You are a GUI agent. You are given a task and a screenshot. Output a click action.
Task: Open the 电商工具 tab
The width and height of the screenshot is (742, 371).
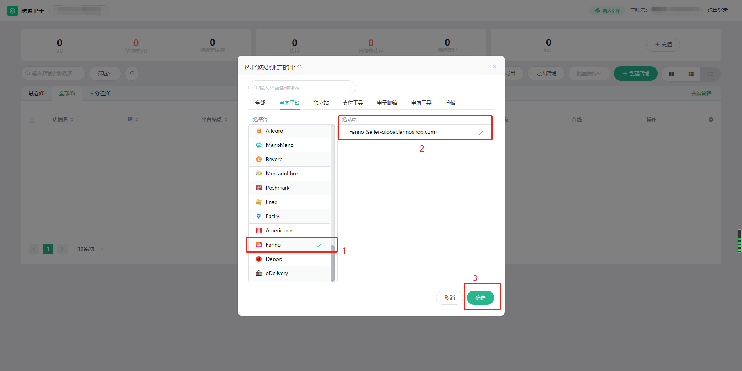coord(421,103)
